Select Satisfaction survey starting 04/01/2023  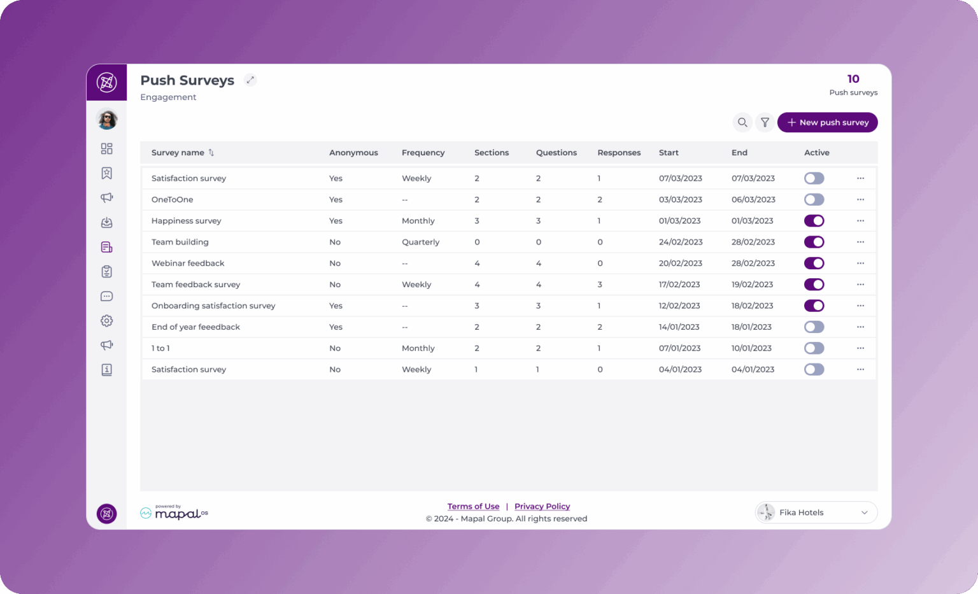[x=189, y=369]
